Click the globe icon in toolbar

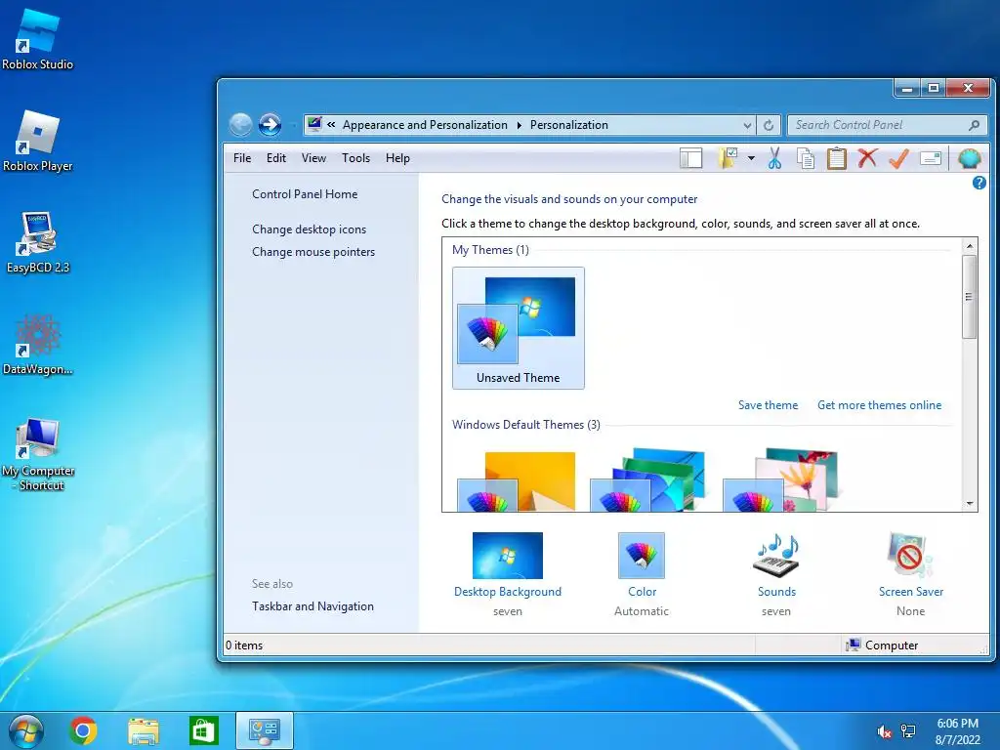pyautogui.click(x=969, y=158)
